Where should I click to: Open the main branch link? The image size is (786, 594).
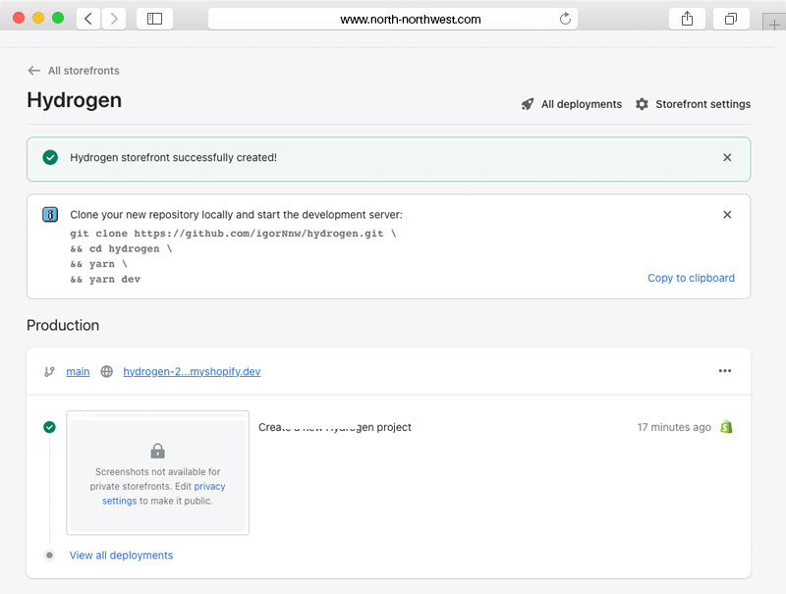point(78,371)
